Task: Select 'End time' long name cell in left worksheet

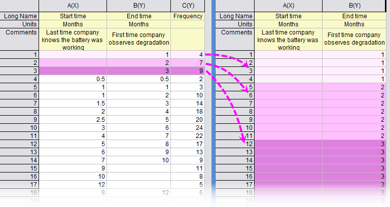Action: point(139,16)
